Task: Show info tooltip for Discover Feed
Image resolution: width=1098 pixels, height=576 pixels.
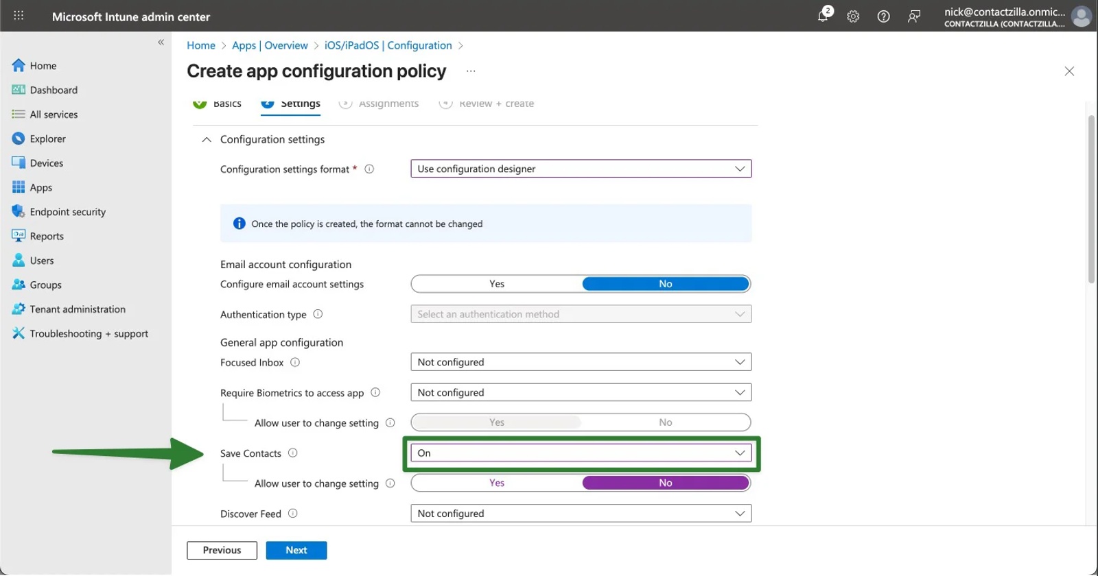Action: pos(293,513)
